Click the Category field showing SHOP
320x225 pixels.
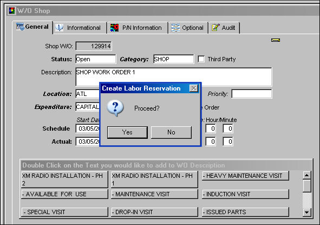(x=173, y=59)
